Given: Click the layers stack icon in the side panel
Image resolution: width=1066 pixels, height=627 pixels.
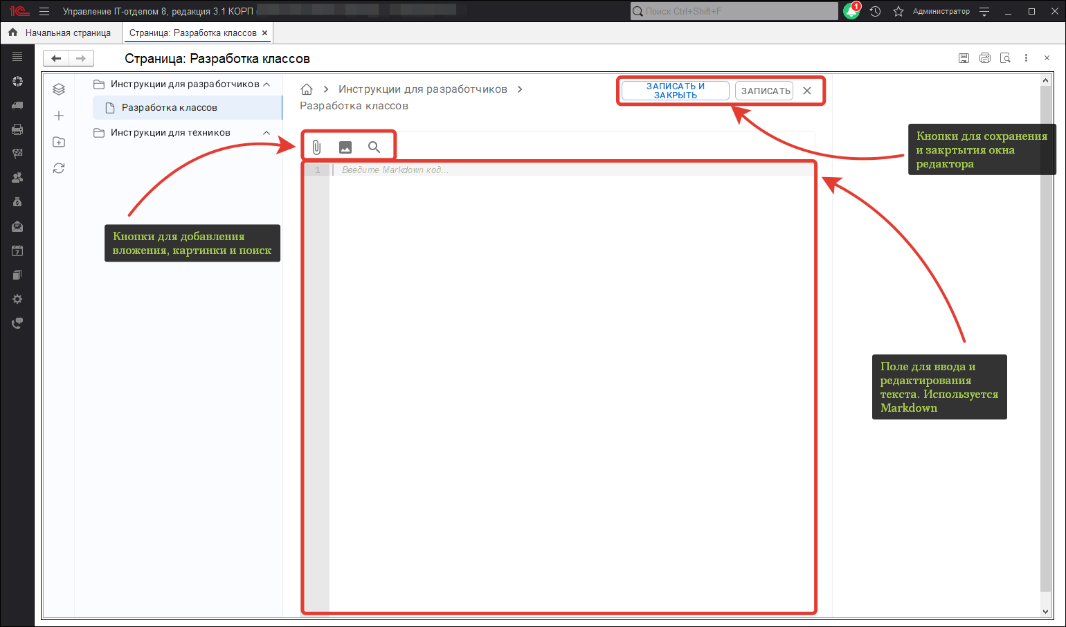Looking at the screenshot, I should (59, 89).
